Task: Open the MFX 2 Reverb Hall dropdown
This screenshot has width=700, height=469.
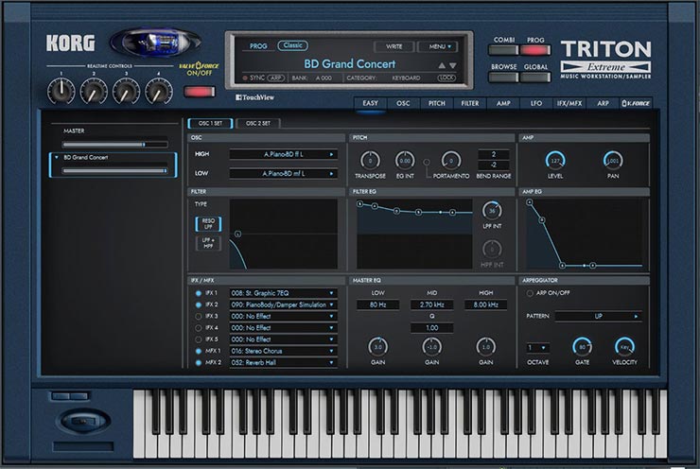Action: pos(284,362)
